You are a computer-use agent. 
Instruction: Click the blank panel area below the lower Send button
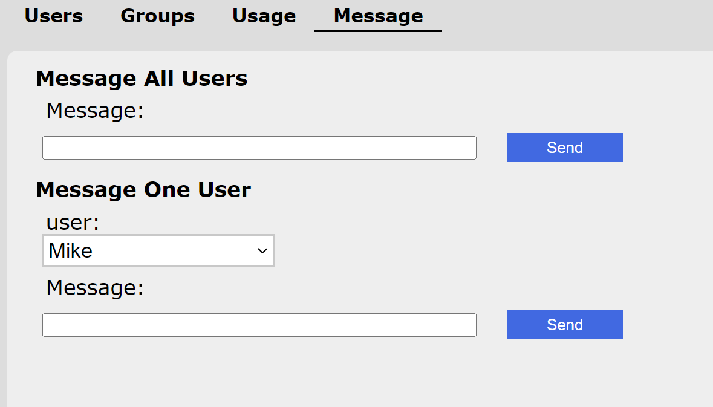pyautogui.click(x=564, y=375)
